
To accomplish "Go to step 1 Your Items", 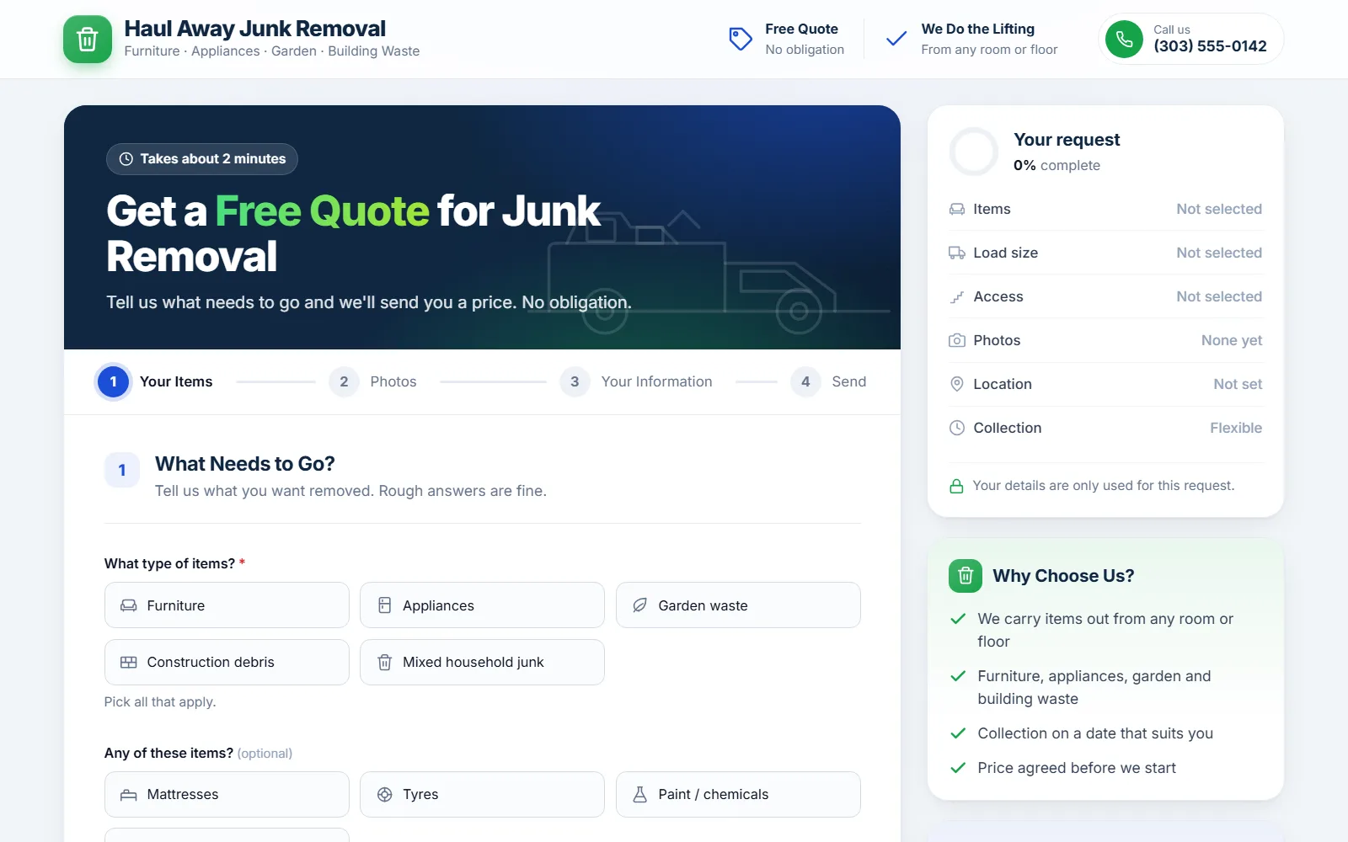I will [156, 381].
